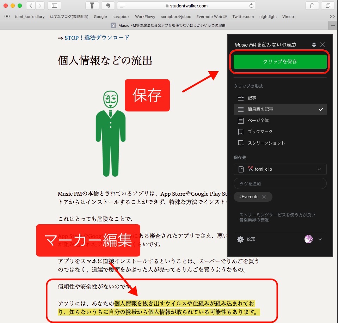Show more bookmarks overflow chevrons
Viewport: 338px width, 323px height.
point(332,17)
